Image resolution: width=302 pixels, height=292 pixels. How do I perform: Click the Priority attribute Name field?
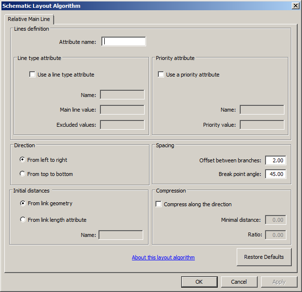[262, 110]
